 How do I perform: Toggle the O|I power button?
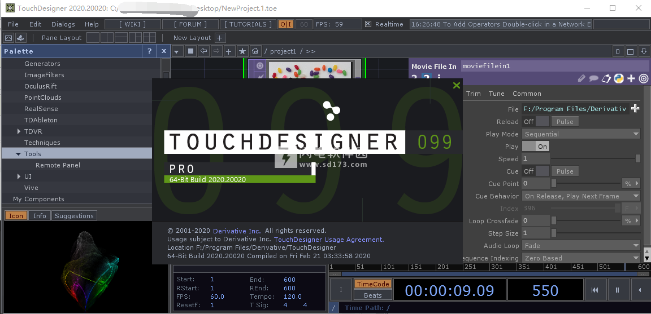pos(285,24)
